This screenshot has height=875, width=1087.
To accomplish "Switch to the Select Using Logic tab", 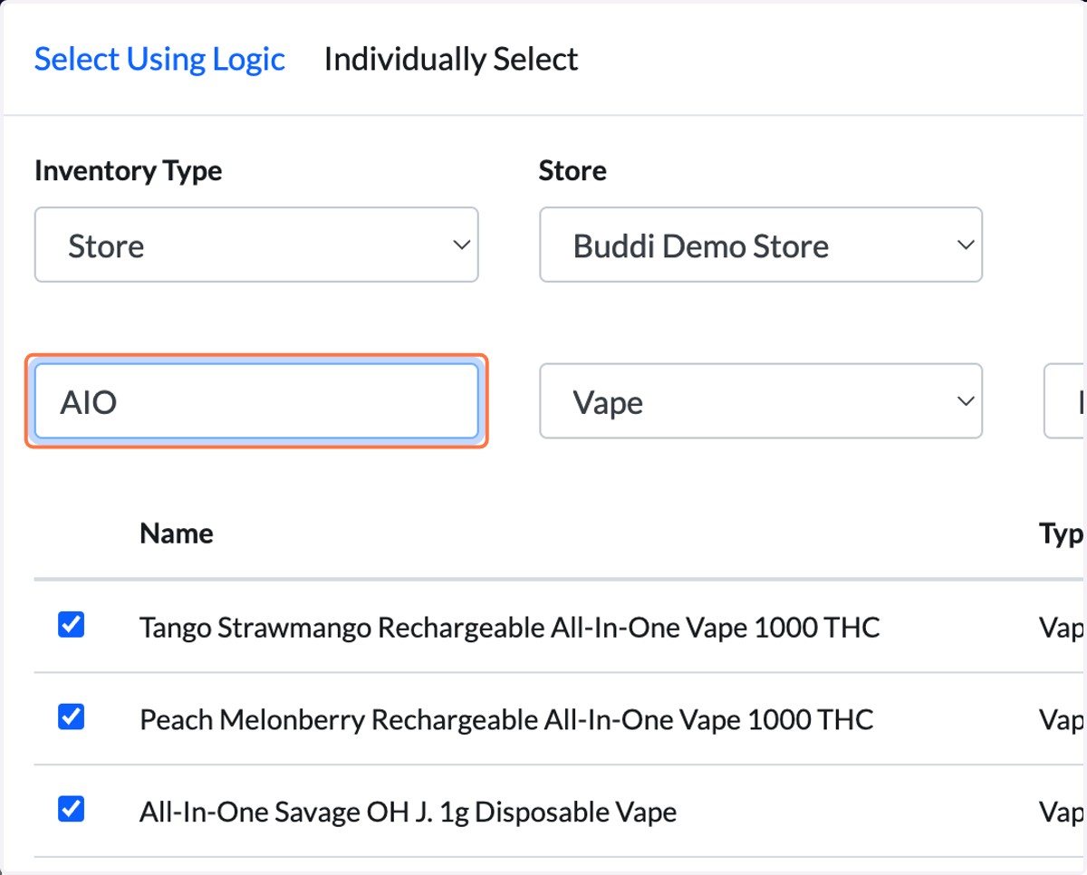I will [159, 60].
